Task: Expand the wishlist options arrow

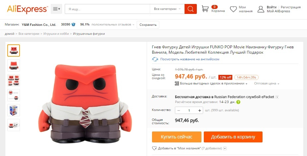Action: point(225,148)
